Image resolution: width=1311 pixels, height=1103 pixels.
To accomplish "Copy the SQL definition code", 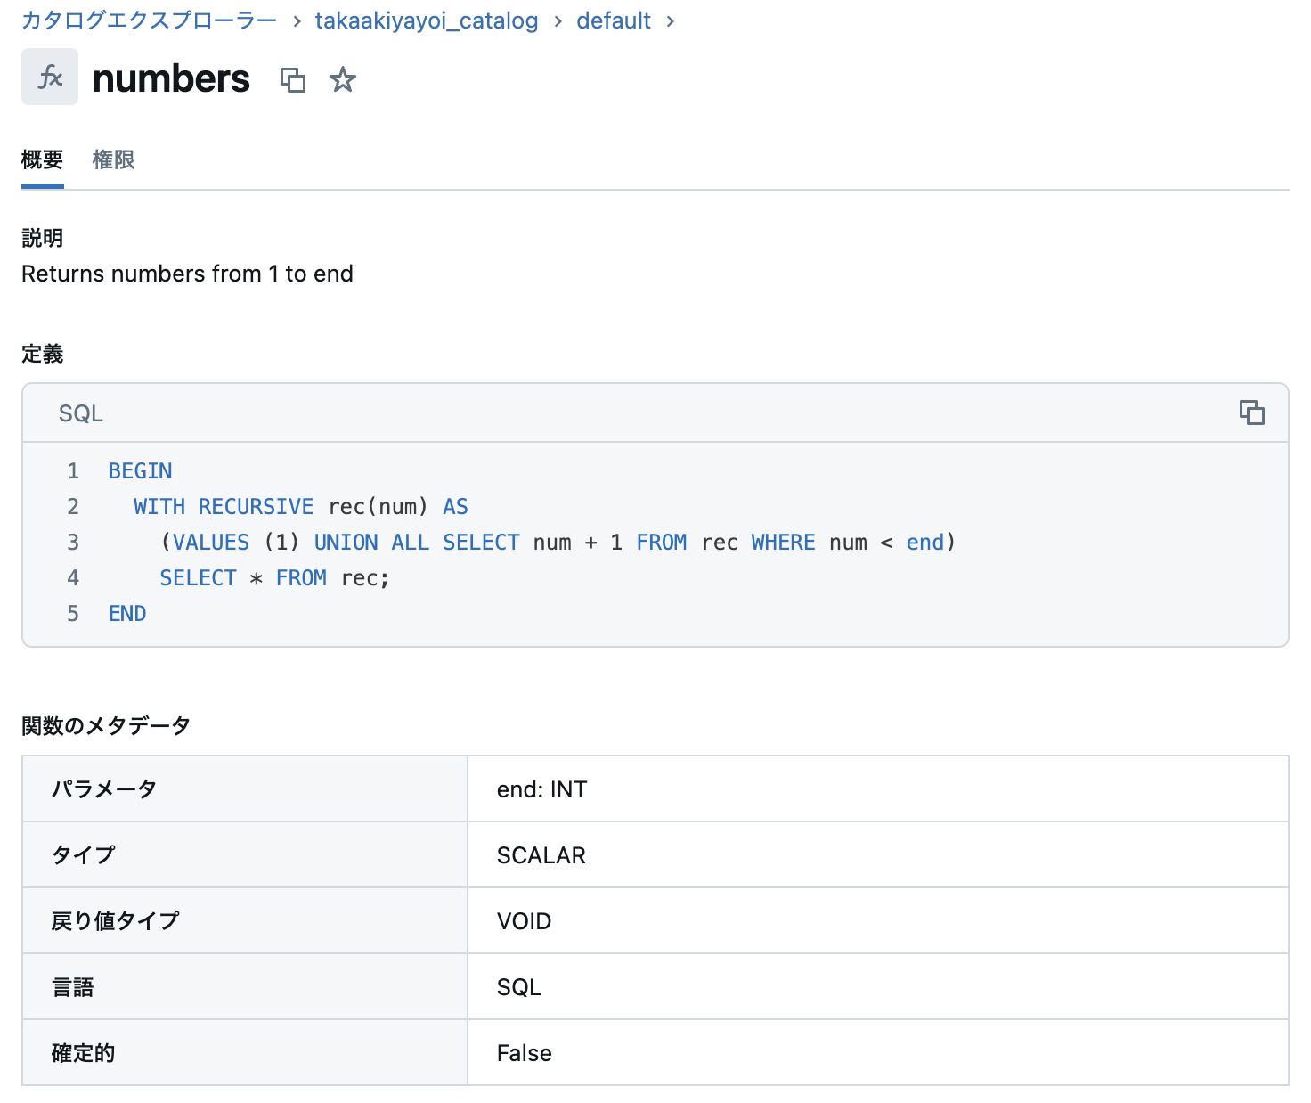I will click(x=1251, y=413).
